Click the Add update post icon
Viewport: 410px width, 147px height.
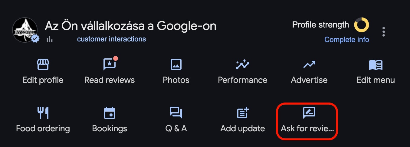[243, 113]
